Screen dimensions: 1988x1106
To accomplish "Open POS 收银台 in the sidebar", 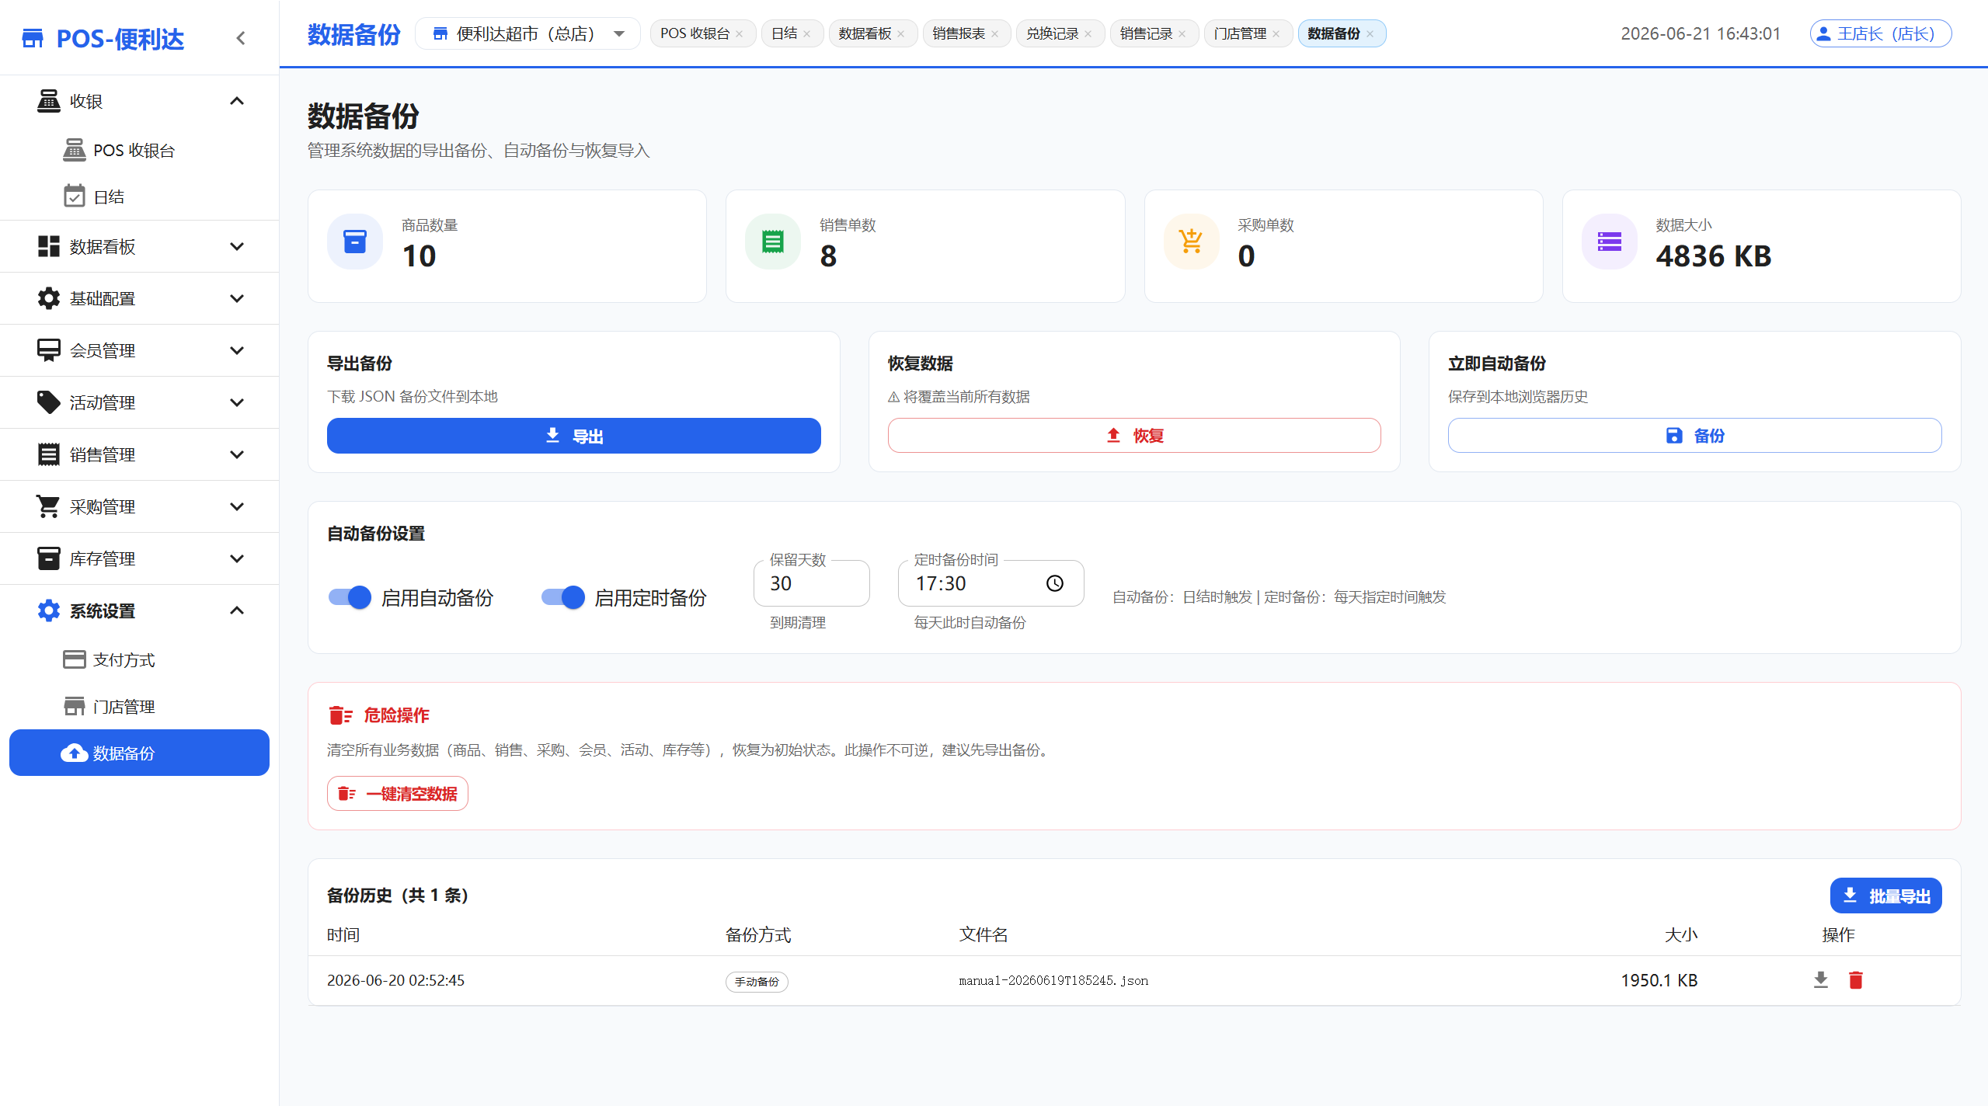I will (140, 151).
